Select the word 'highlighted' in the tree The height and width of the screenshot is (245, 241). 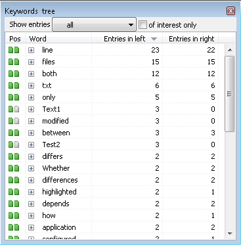pos(59,192)
